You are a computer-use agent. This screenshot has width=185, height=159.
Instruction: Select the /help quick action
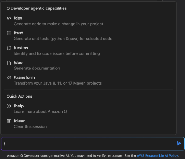pos(88,109)
